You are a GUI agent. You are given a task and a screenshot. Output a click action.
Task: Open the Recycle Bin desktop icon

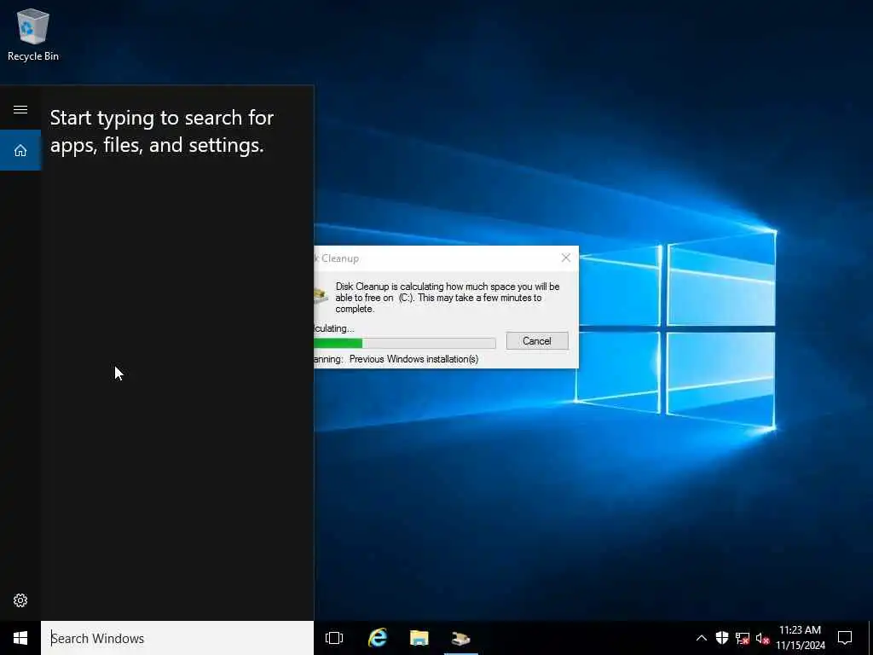click(33, 34)
